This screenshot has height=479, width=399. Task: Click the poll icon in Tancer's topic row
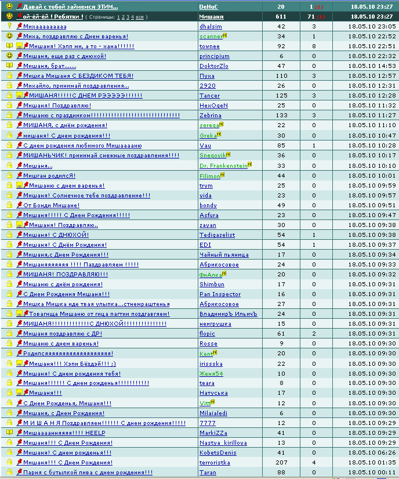click(x=20, y=96)
